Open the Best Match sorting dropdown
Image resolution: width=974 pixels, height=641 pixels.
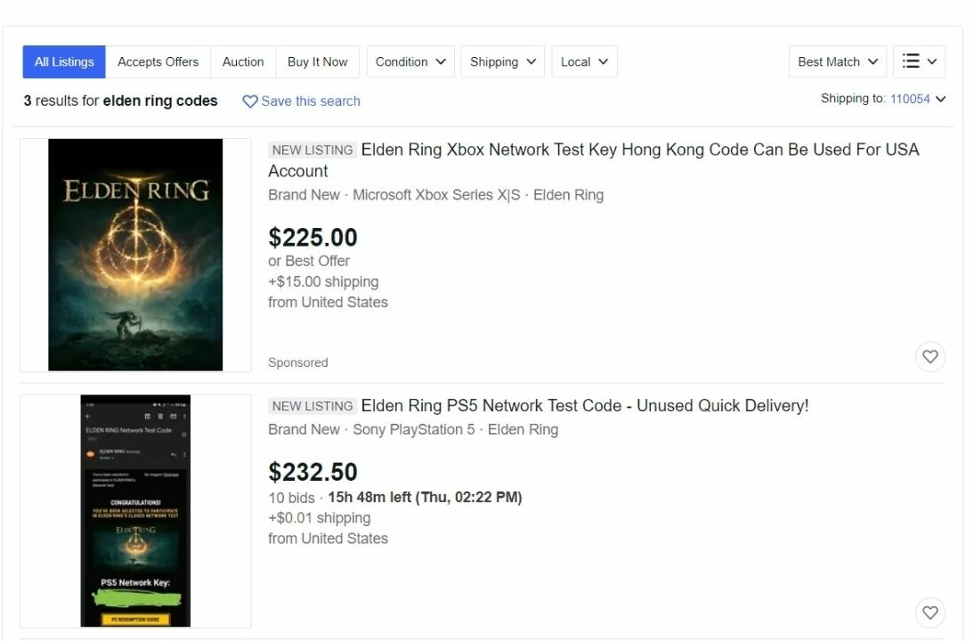[x=836, y=61]
